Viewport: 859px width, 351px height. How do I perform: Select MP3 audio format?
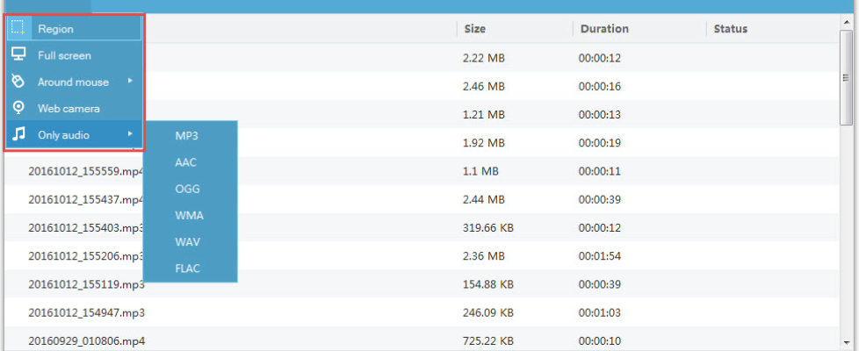click(x=186, y=135)
